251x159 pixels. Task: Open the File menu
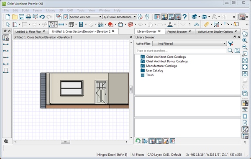(x=6, y=10)
